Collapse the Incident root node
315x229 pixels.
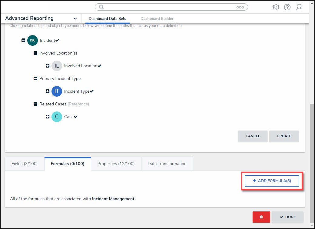tap(23, 40)
